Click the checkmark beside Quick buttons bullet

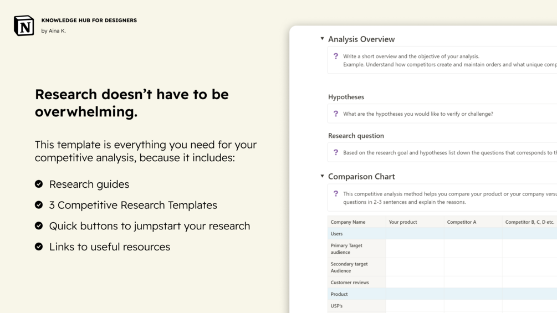point(39,226)
